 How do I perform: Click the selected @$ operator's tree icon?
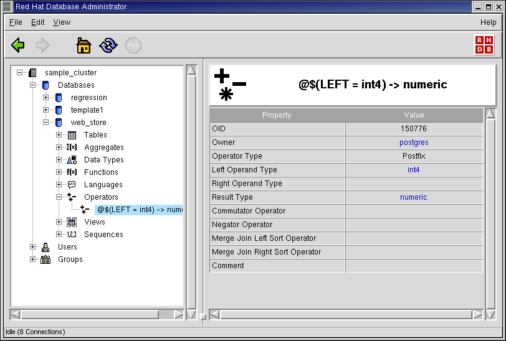[x=85, y=210]
